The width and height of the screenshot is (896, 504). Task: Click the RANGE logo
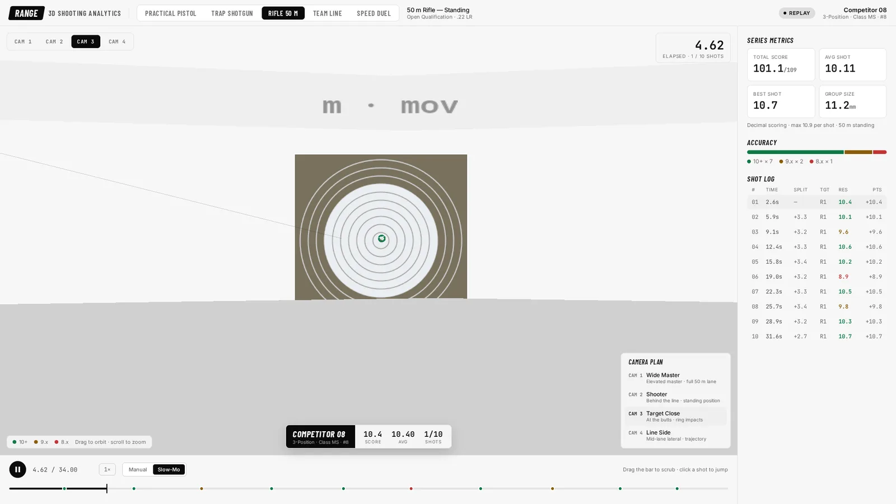point(26,13)
